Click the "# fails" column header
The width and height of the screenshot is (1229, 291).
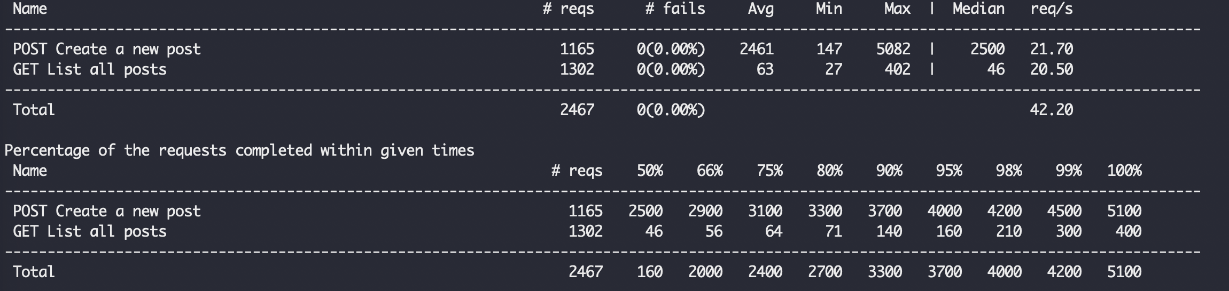pyautogui.click(x=675, y=9)
